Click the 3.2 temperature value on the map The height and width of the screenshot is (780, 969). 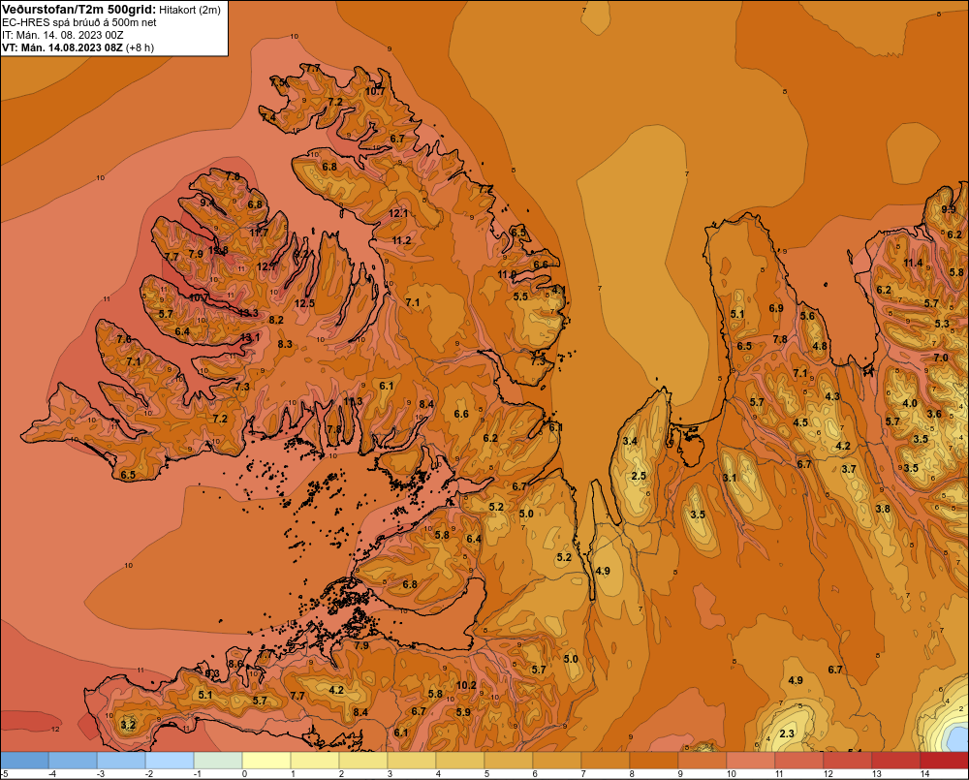click(128, 725)
